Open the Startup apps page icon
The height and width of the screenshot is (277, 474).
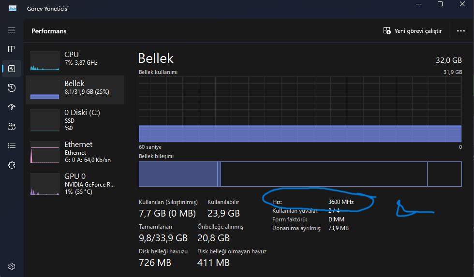click(12, 107)
